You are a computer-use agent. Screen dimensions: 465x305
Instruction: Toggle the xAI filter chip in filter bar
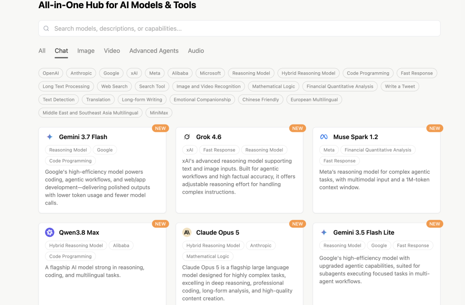[134, 73]
